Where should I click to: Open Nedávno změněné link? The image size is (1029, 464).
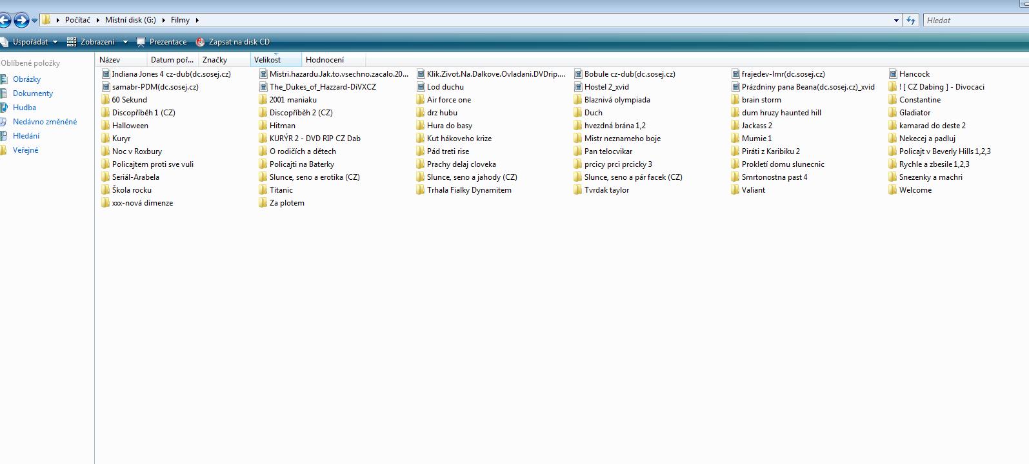click(x=45, y=122)
